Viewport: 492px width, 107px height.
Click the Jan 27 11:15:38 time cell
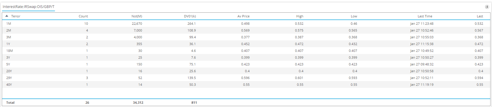(422, 44)
